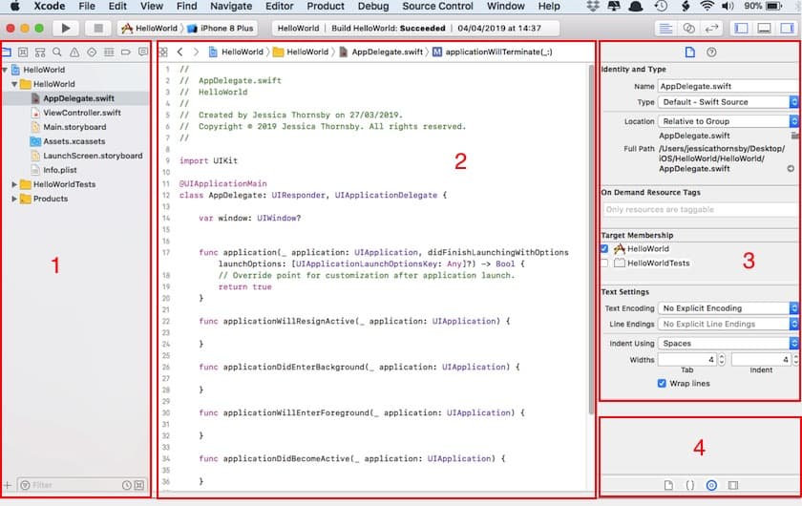Click the editor vertical scrollbar
Image resolution: width=802 pixels, height=506 pixels.
(x=591, y=240)
